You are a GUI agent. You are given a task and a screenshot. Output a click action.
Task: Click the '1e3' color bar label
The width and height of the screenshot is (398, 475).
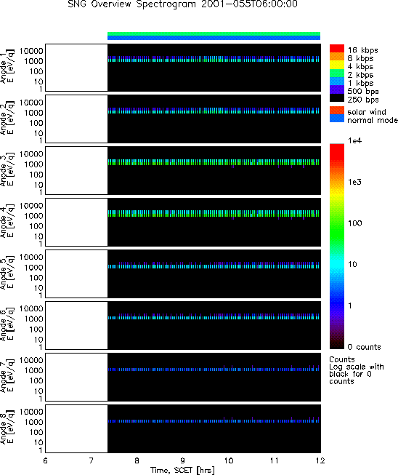coord(354,182)
